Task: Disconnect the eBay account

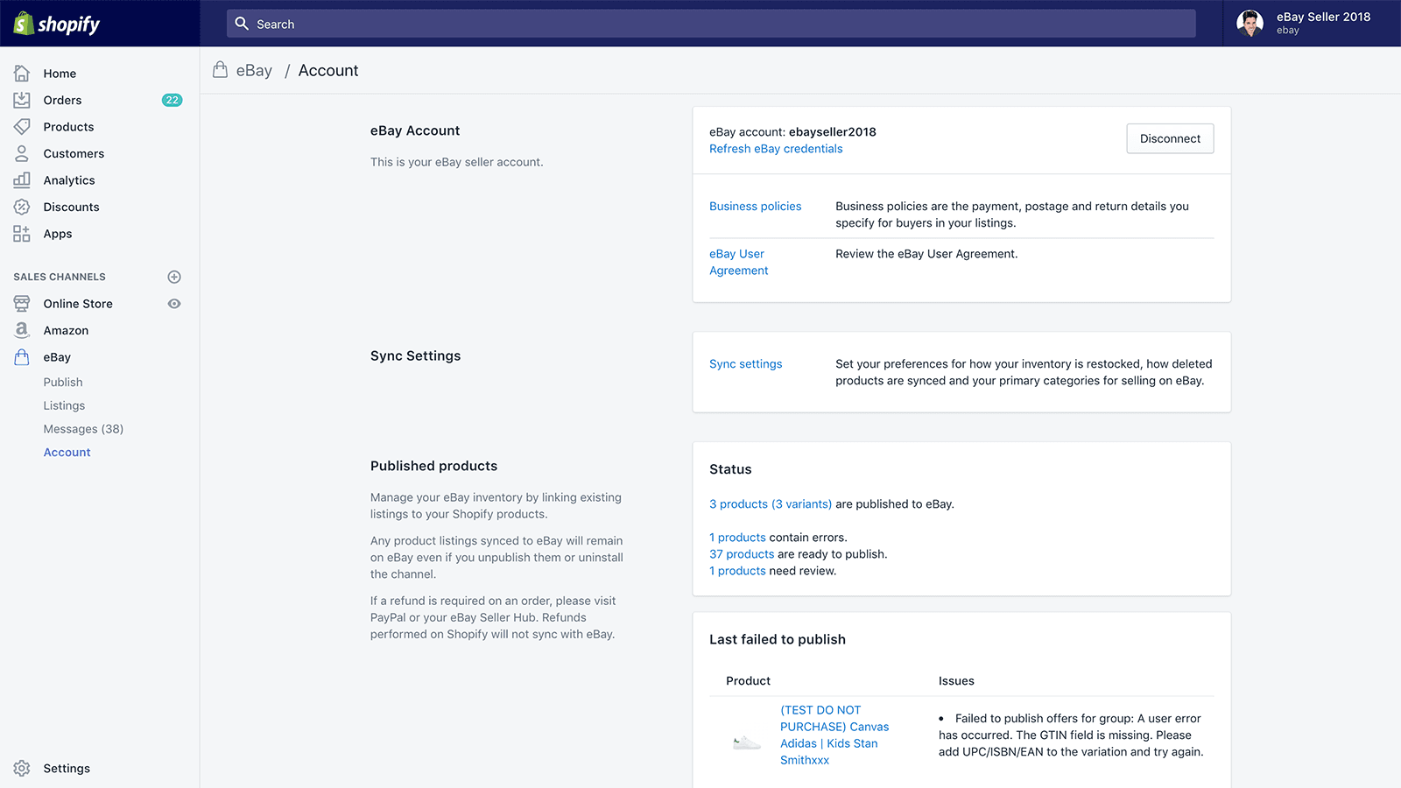Action: pyautogui.click(x=1170, y=138)
